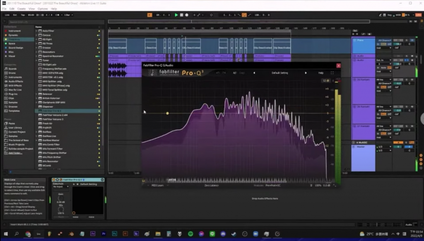Toggle the FabFilter Pro-Q 3 device activator
Image resolution: width=424 pixels, height=241 pixels.
coord(53,180)
